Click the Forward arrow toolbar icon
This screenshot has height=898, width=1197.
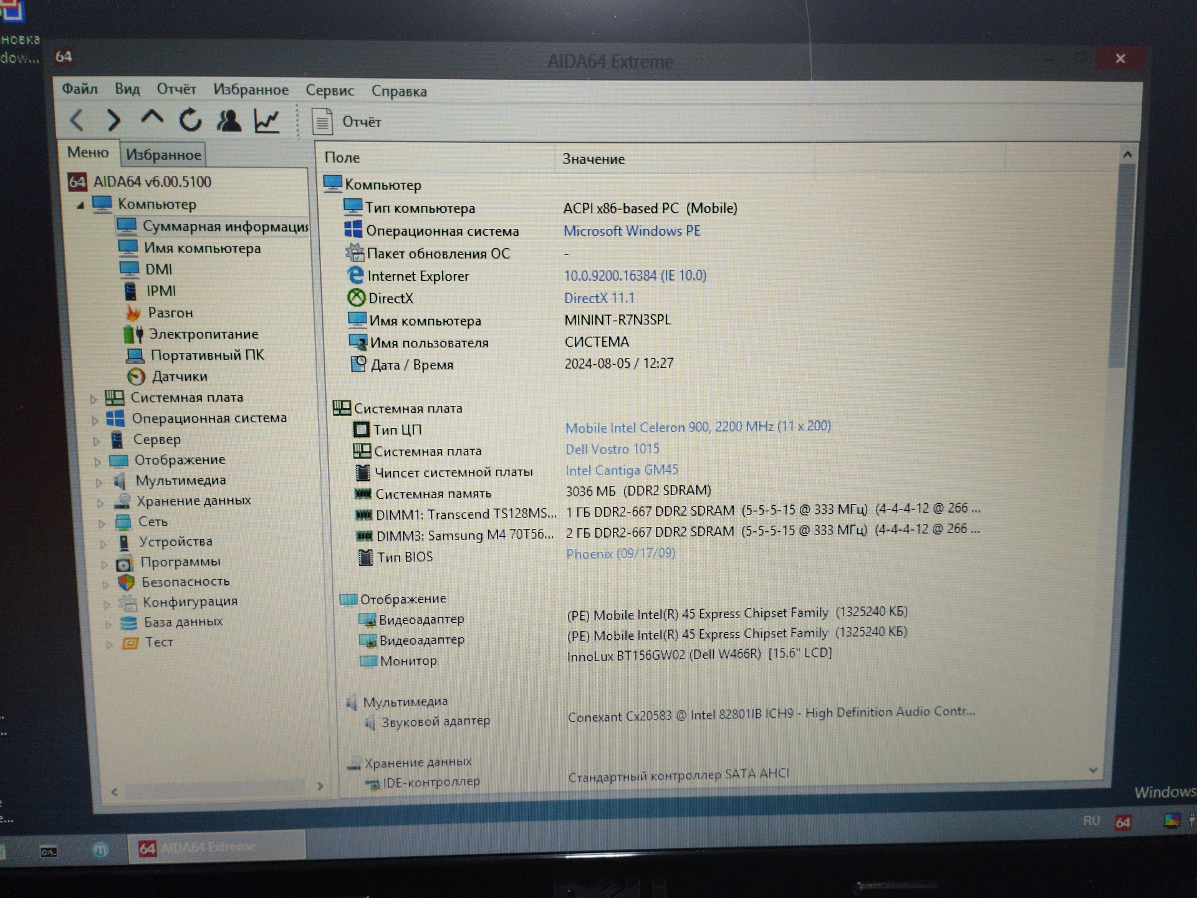pos(113,120)
